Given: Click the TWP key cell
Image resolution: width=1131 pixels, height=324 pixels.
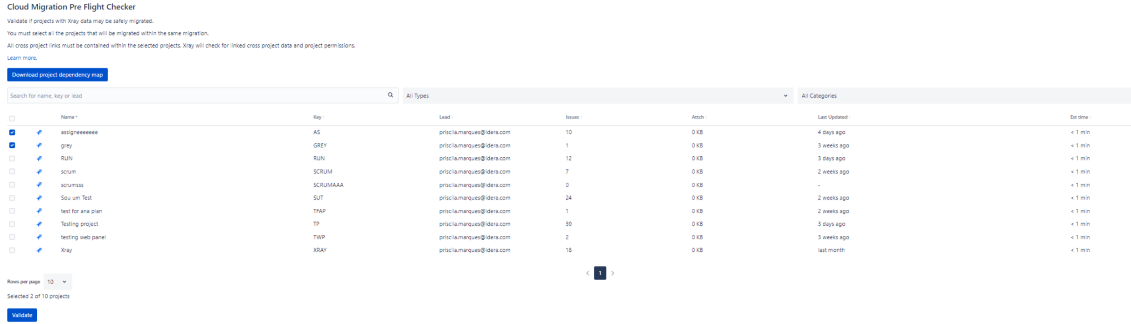Looking at the screenshot, I should pyautogui.click(x=319, y=237).
